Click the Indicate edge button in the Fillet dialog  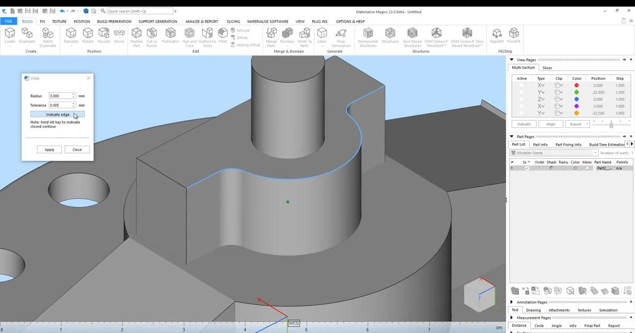click(x=57, y=114)
